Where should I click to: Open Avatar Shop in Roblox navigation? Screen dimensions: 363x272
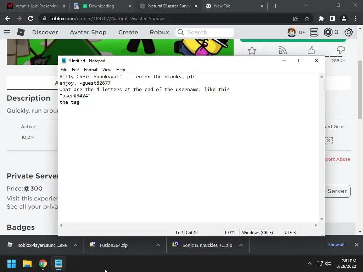88,32
